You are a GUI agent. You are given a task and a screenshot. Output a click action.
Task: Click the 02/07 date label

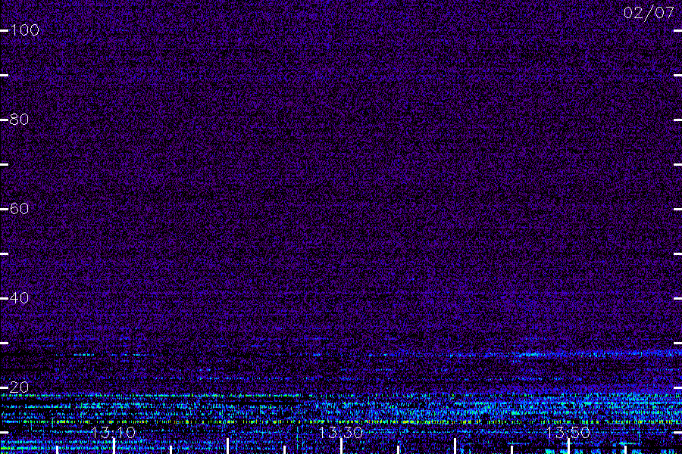click(x=649, y=13)
